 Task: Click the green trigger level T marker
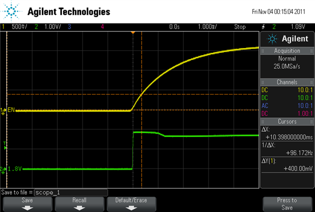tap(5, 146)
